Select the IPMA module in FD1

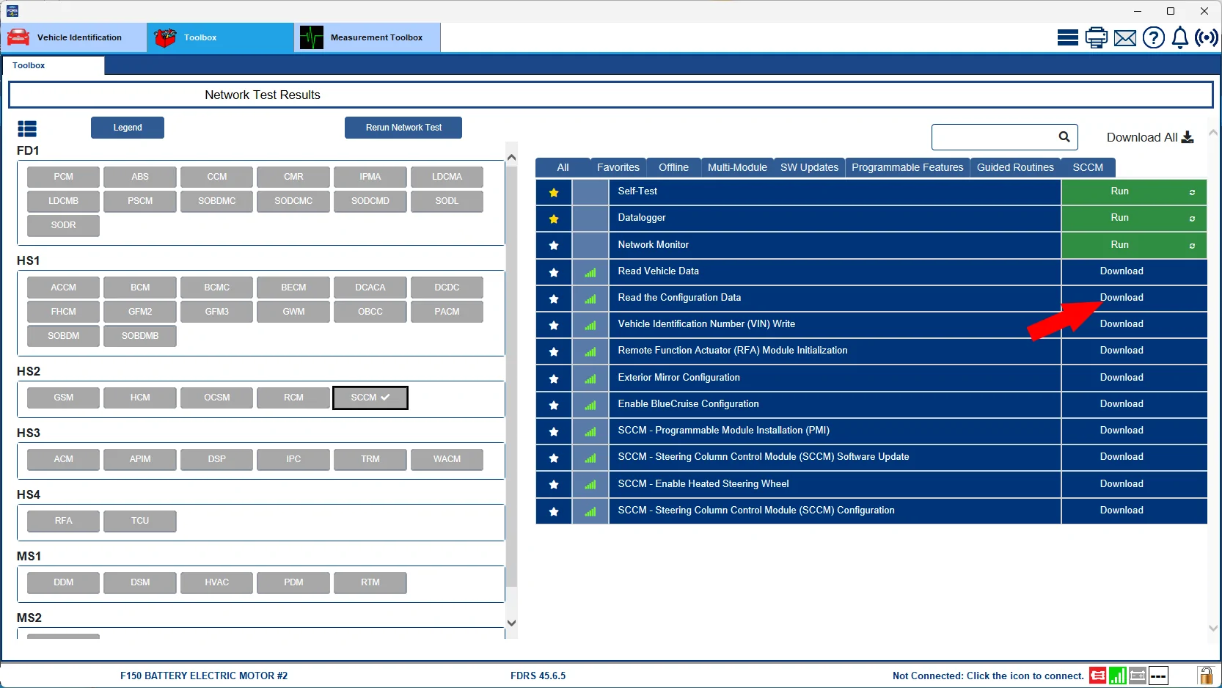click(370, 177)
